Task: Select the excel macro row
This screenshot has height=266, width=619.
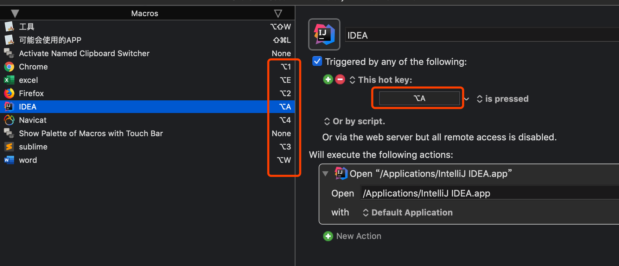Action: tap(147, 80)
